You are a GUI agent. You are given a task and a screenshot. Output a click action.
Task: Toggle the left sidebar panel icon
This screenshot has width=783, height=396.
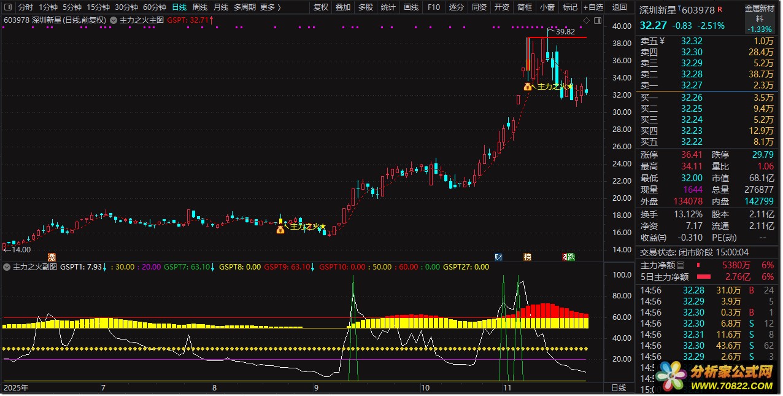[x=8, y=7]
